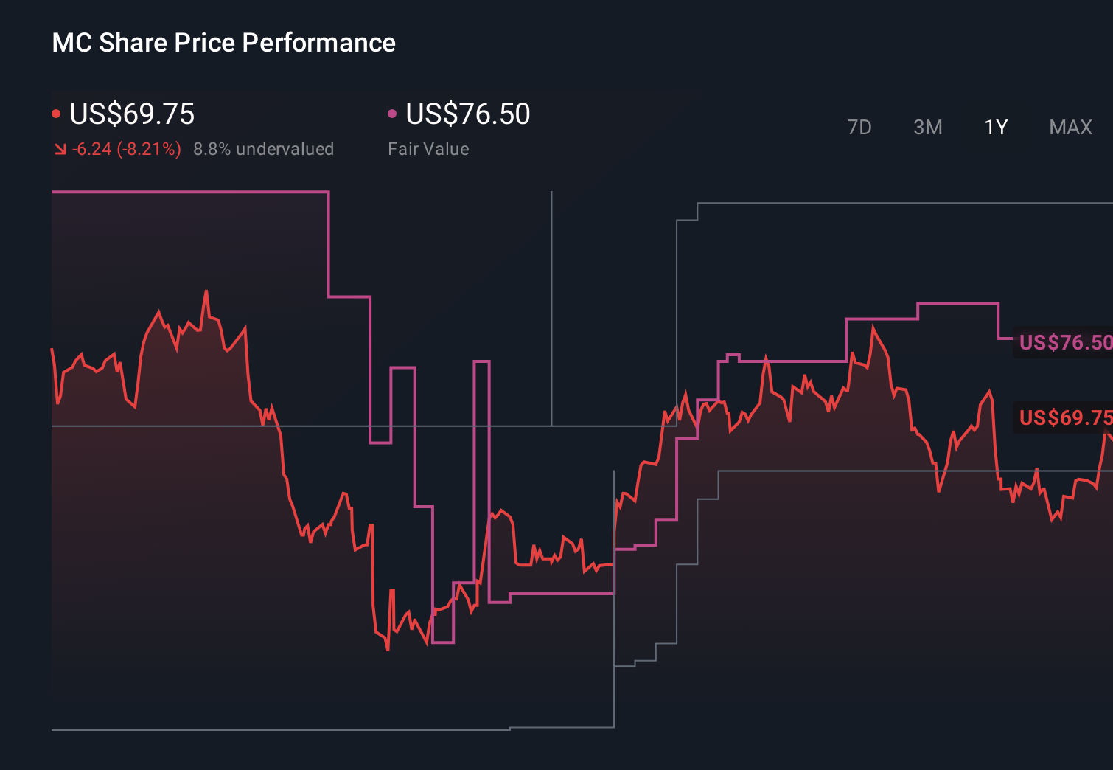
Task: Select the MAX time range
Action: [x=1070, y=127]
